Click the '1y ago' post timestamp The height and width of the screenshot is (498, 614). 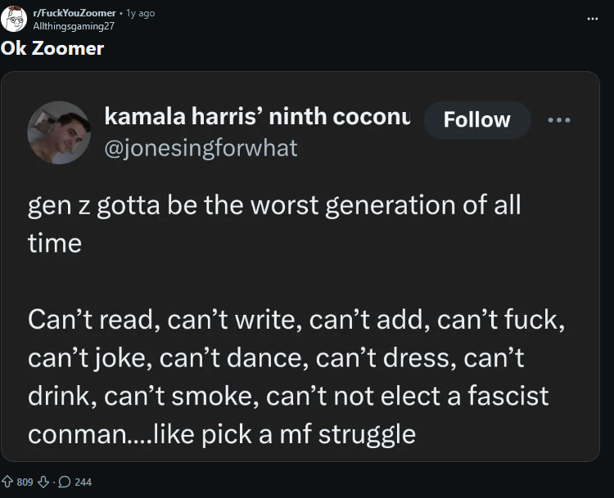tap(140, 13)
